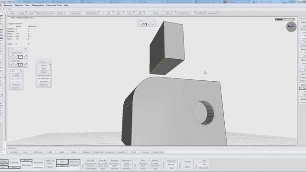Select the last Position mode icon
306x172 pixels.
[25, 64]
